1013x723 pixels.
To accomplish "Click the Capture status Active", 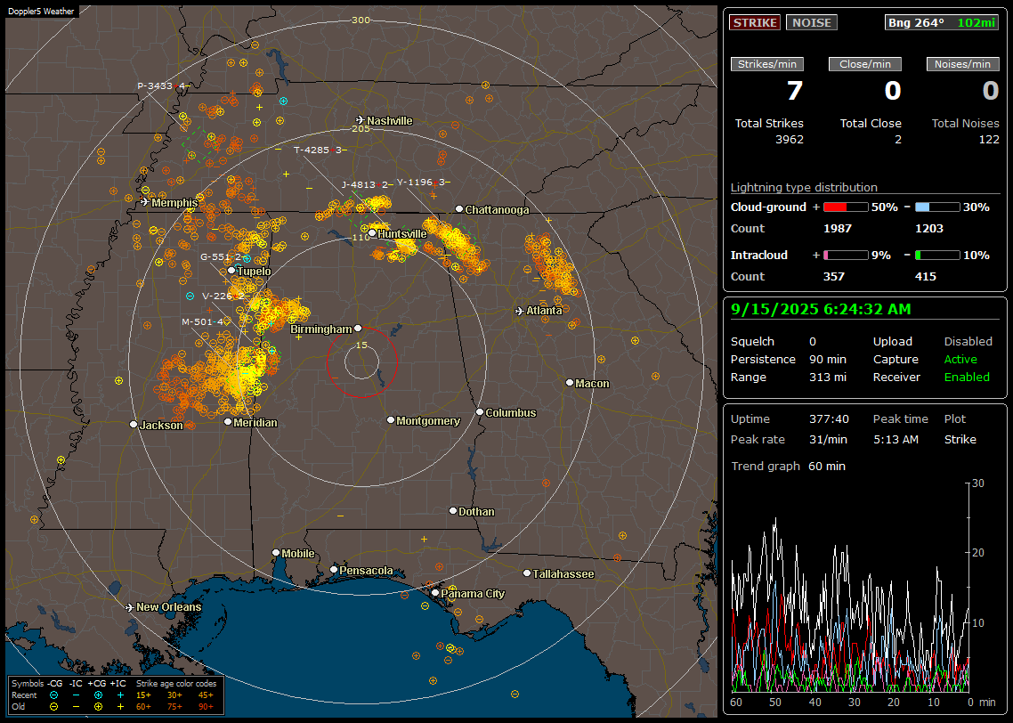I will [960, 359].
